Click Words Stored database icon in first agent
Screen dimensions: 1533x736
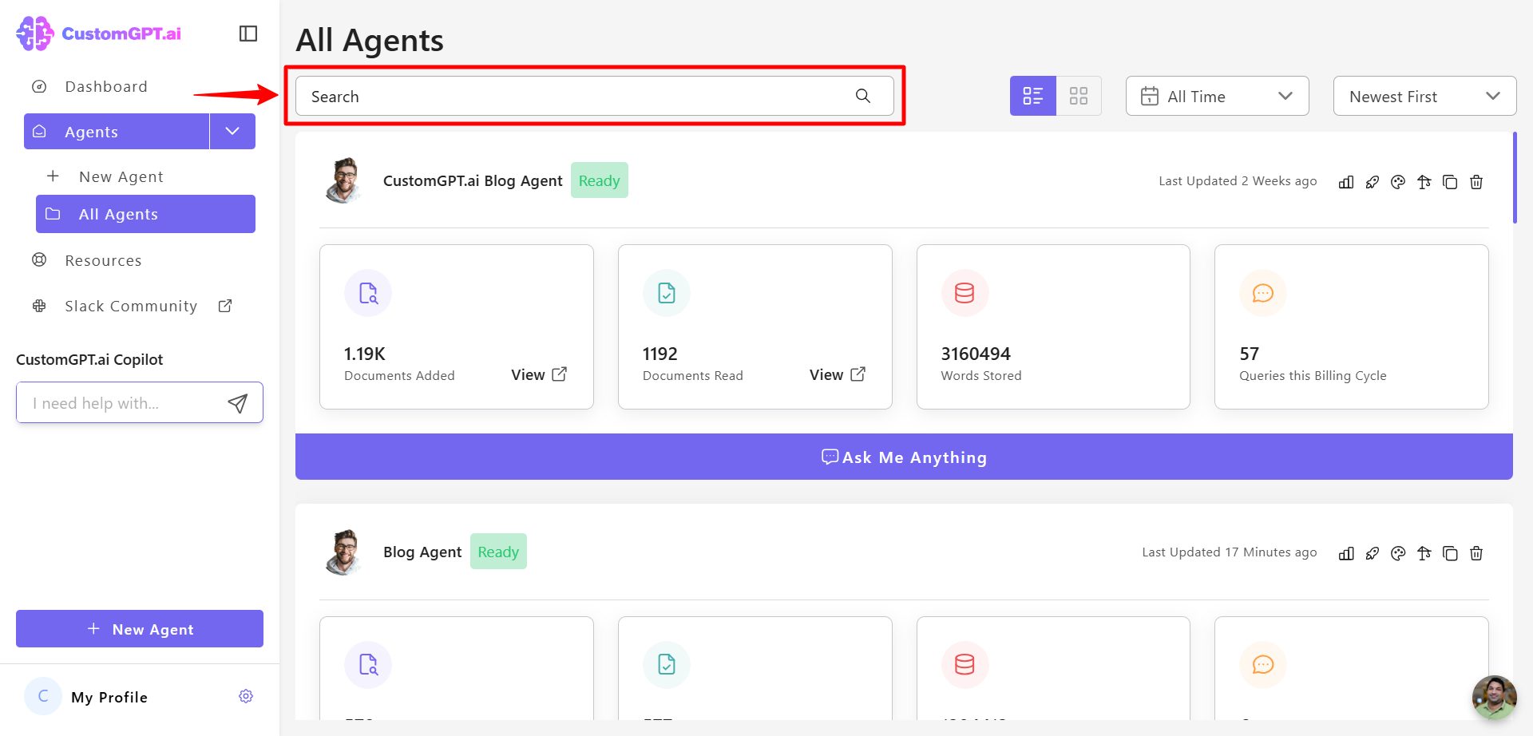click(x=965, y=293)
